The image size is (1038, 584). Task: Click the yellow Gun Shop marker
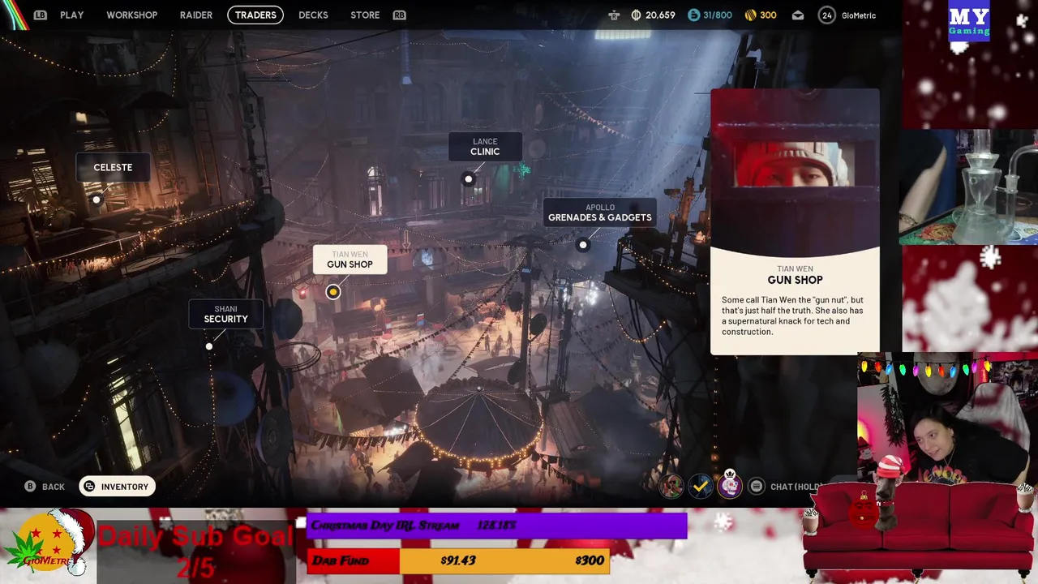click(x=332, y=292)
